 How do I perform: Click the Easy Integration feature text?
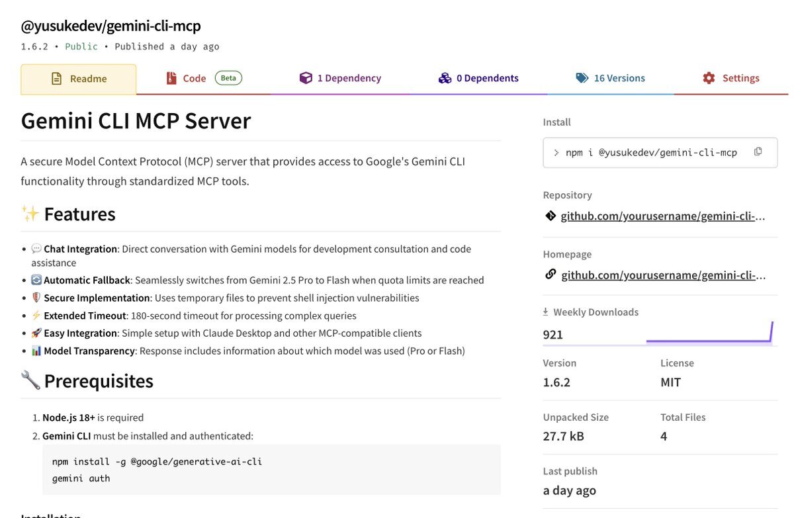pyautogui.click(x=226, y=333)
